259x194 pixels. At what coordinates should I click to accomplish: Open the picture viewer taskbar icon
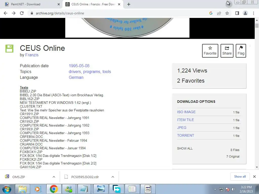click(101, 189)
